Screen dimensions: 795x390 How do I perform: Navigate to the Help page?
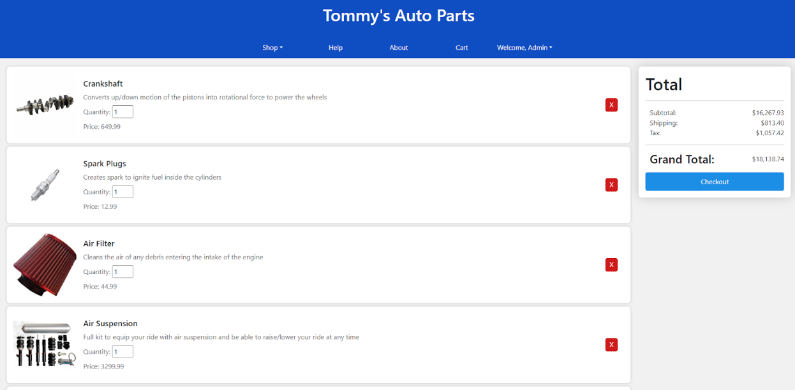335,47
